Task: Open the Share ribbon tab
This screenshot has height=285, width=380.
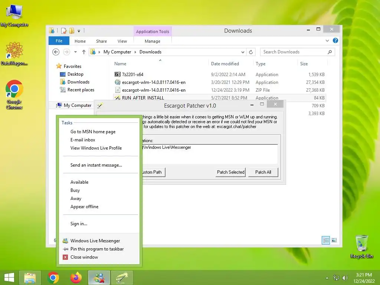Action: click(101, 41)
